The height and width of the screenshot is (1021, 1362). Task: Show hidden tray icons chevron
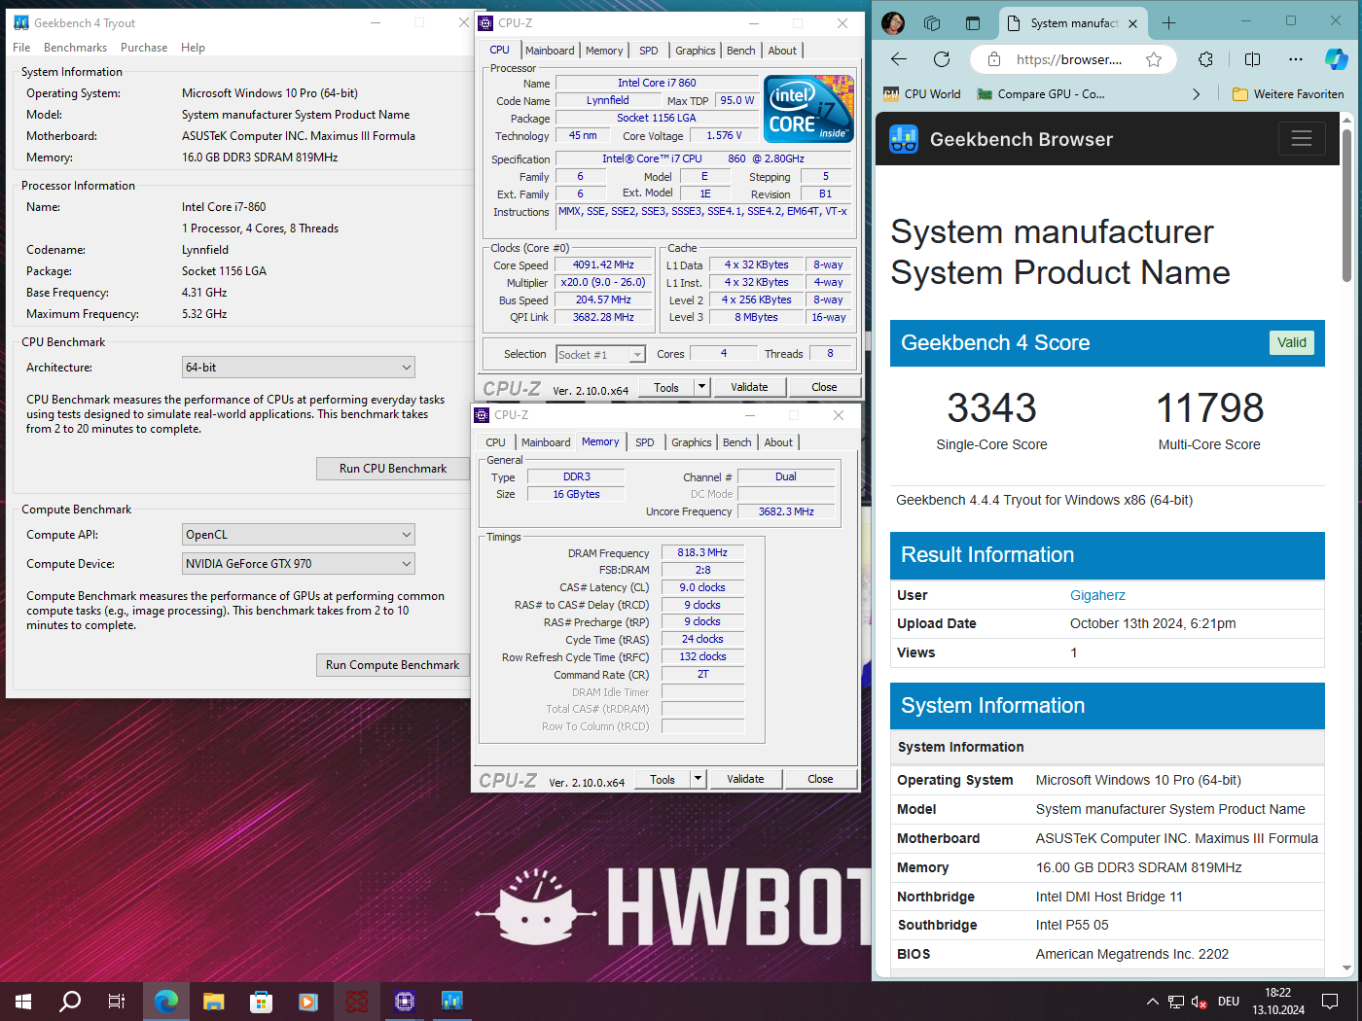[1153, 1002]
